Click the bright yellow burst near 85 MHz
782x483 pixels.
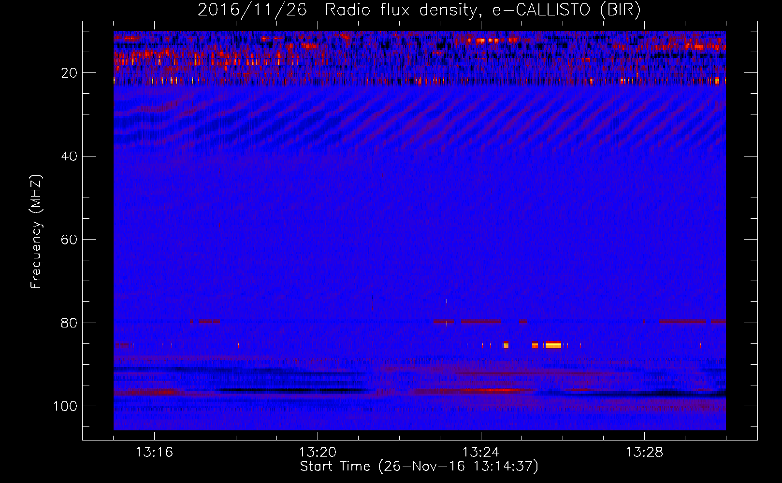tap(553, 345)
